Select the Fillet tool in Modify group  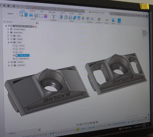tap(66, 17)
